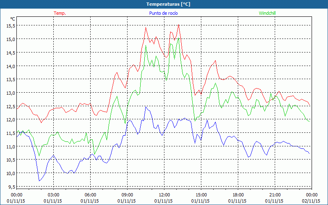328x205 pixels.
Task: Click the '15,5' y-axis value
Action: click(11, 25)
